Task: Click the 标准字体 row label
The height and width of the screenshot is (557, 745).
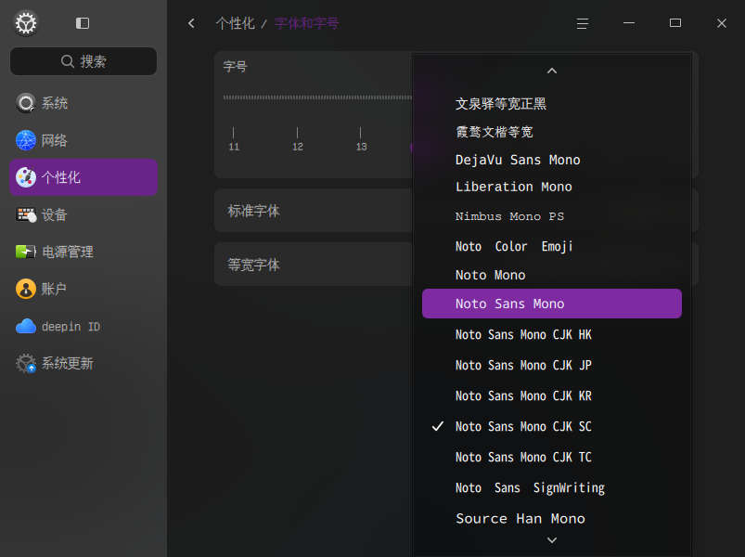Action: [x=253, y=211]
